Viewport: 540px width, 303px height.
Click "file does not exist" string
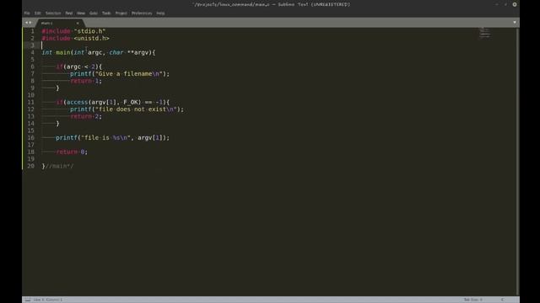click(x=136, y=109)
